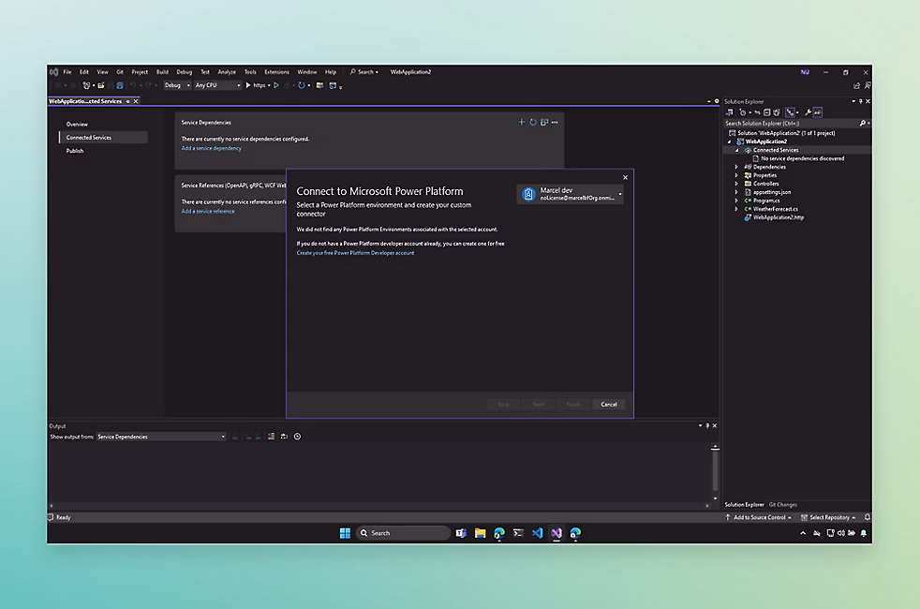Toggle pin on the WebApplication Connected Services tab
The width and height of the screenshot is (920, 609).
tap(127, 101)
